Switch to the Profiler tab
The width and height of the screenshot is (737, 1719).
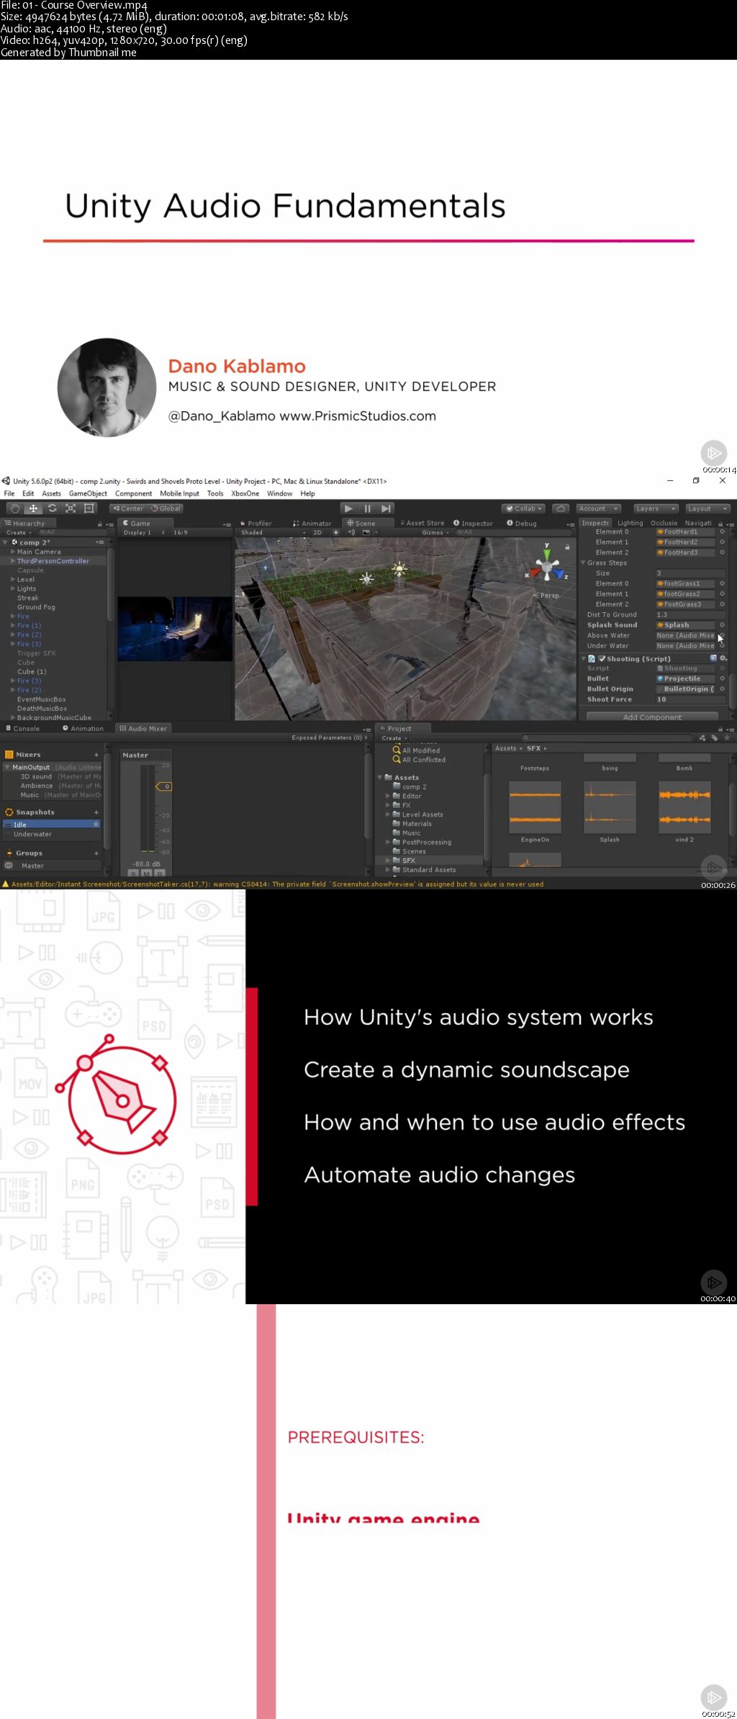coord(256,524)
